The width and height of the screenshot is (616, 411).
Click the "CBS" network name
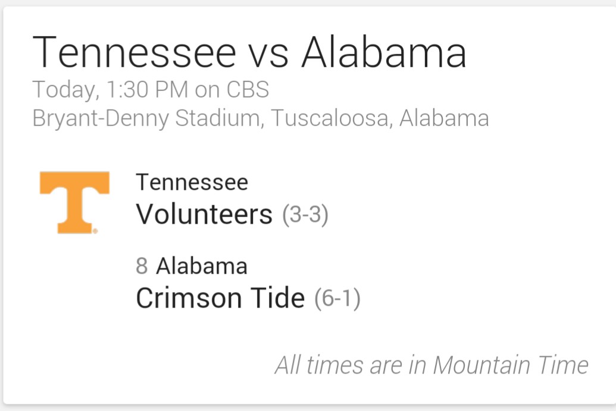247,90
